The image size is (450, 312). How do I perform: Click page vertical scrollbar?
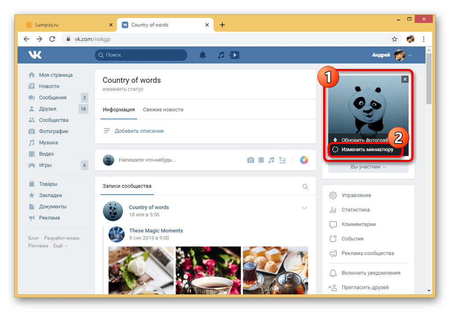coord(429,79)
